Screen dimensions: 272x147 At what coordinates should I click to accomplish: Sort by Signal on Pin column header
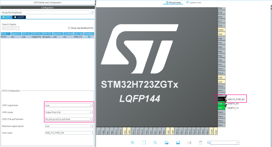(x=16, y=34)
